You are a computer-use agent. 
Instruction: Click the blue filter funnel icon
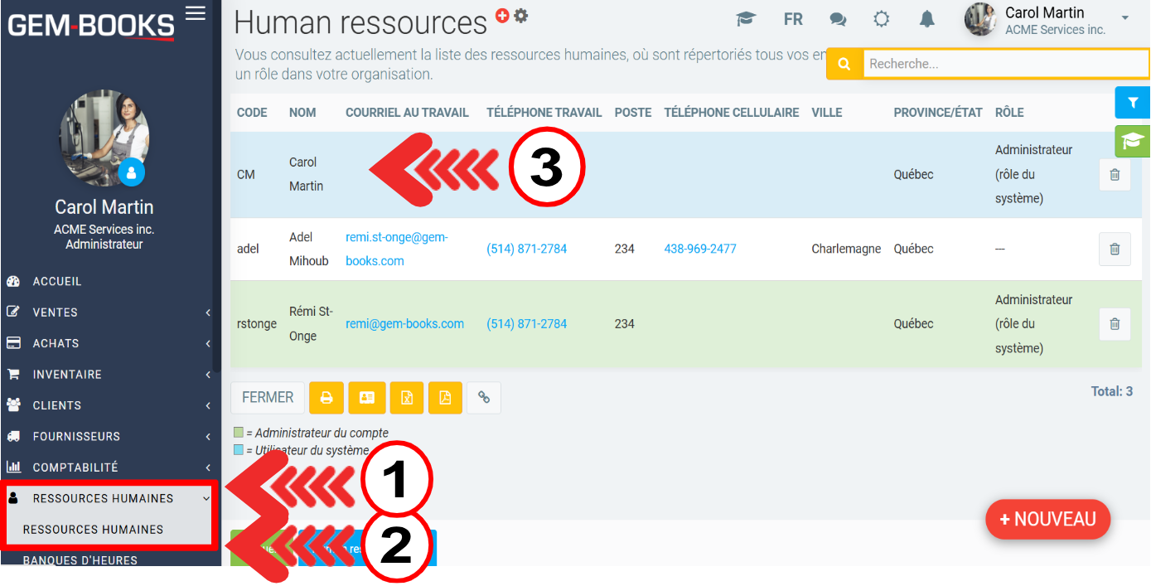click(1133, 102)
